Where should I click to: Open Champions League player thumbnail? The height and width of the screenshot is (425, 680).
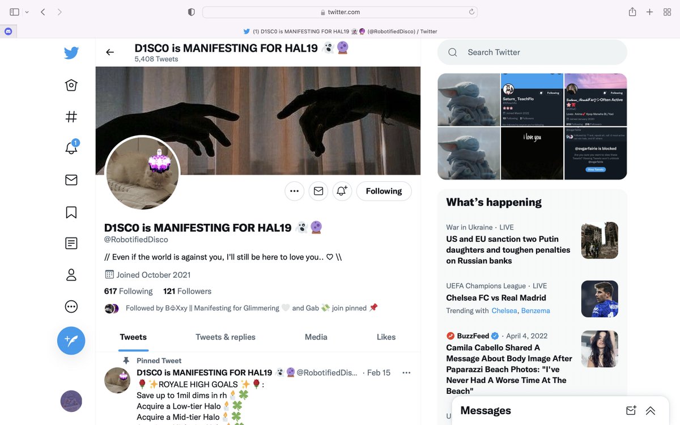(600, 299)
